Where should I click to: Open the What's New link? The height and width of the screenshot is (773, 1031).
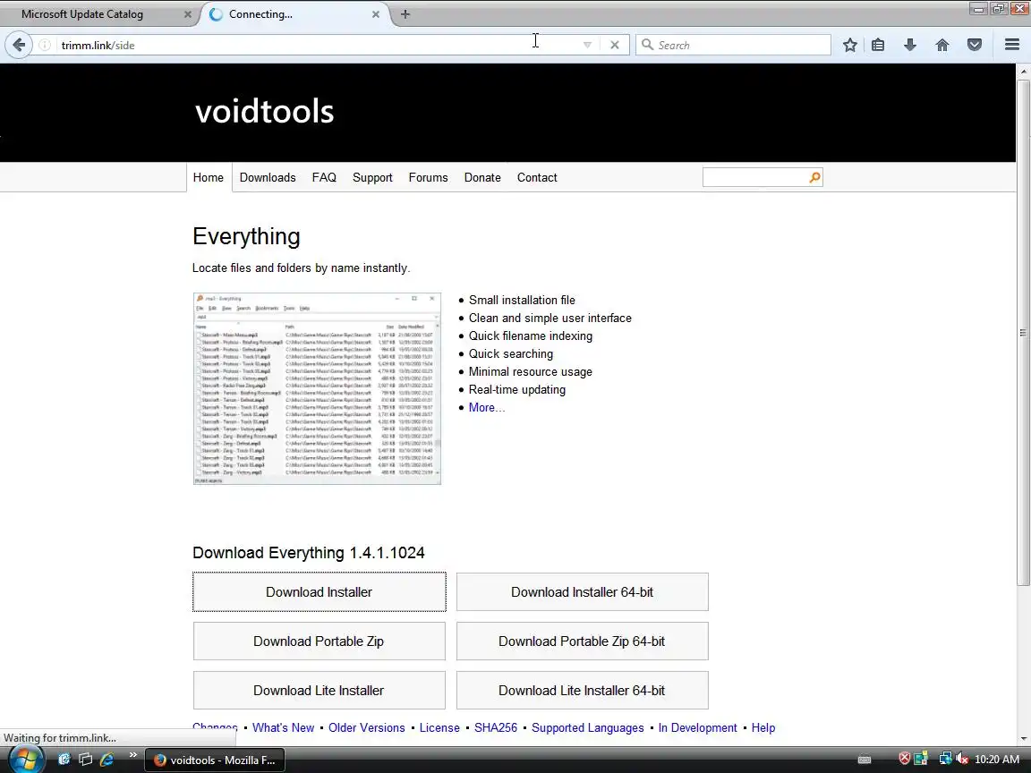(x=284, y=727)
